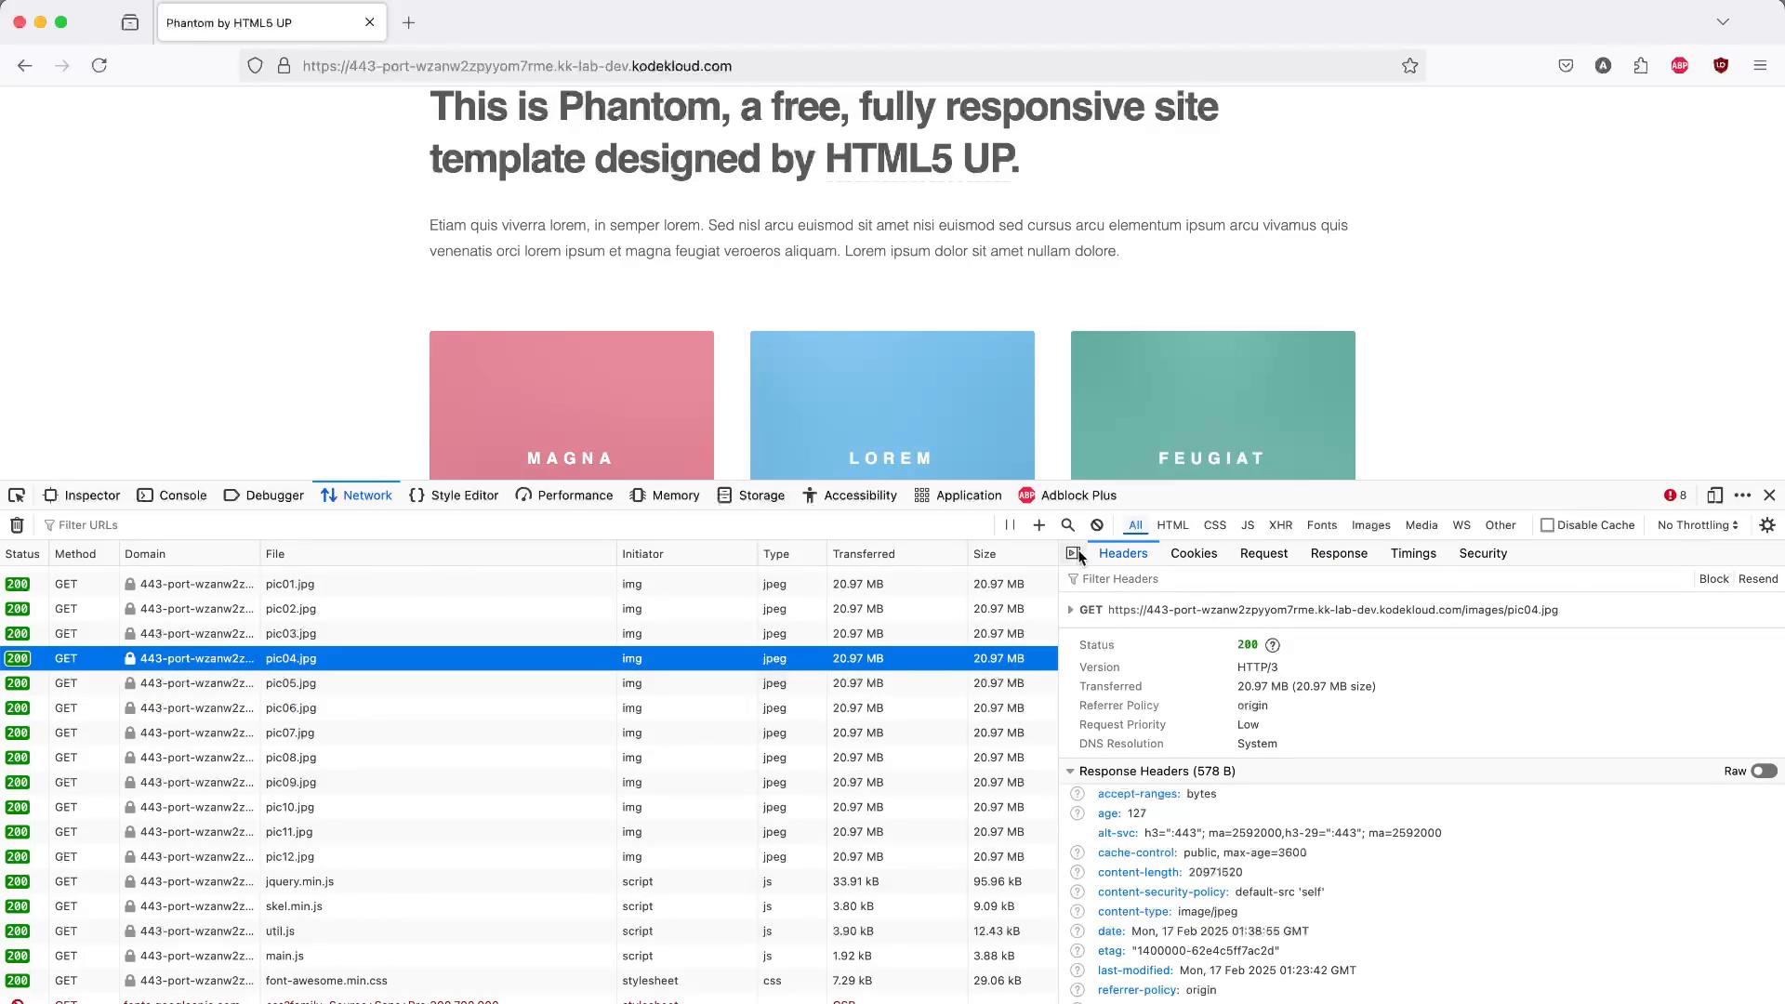Switch to the Storage panel
The image size is (1785, 1004).
coord(751,495)
